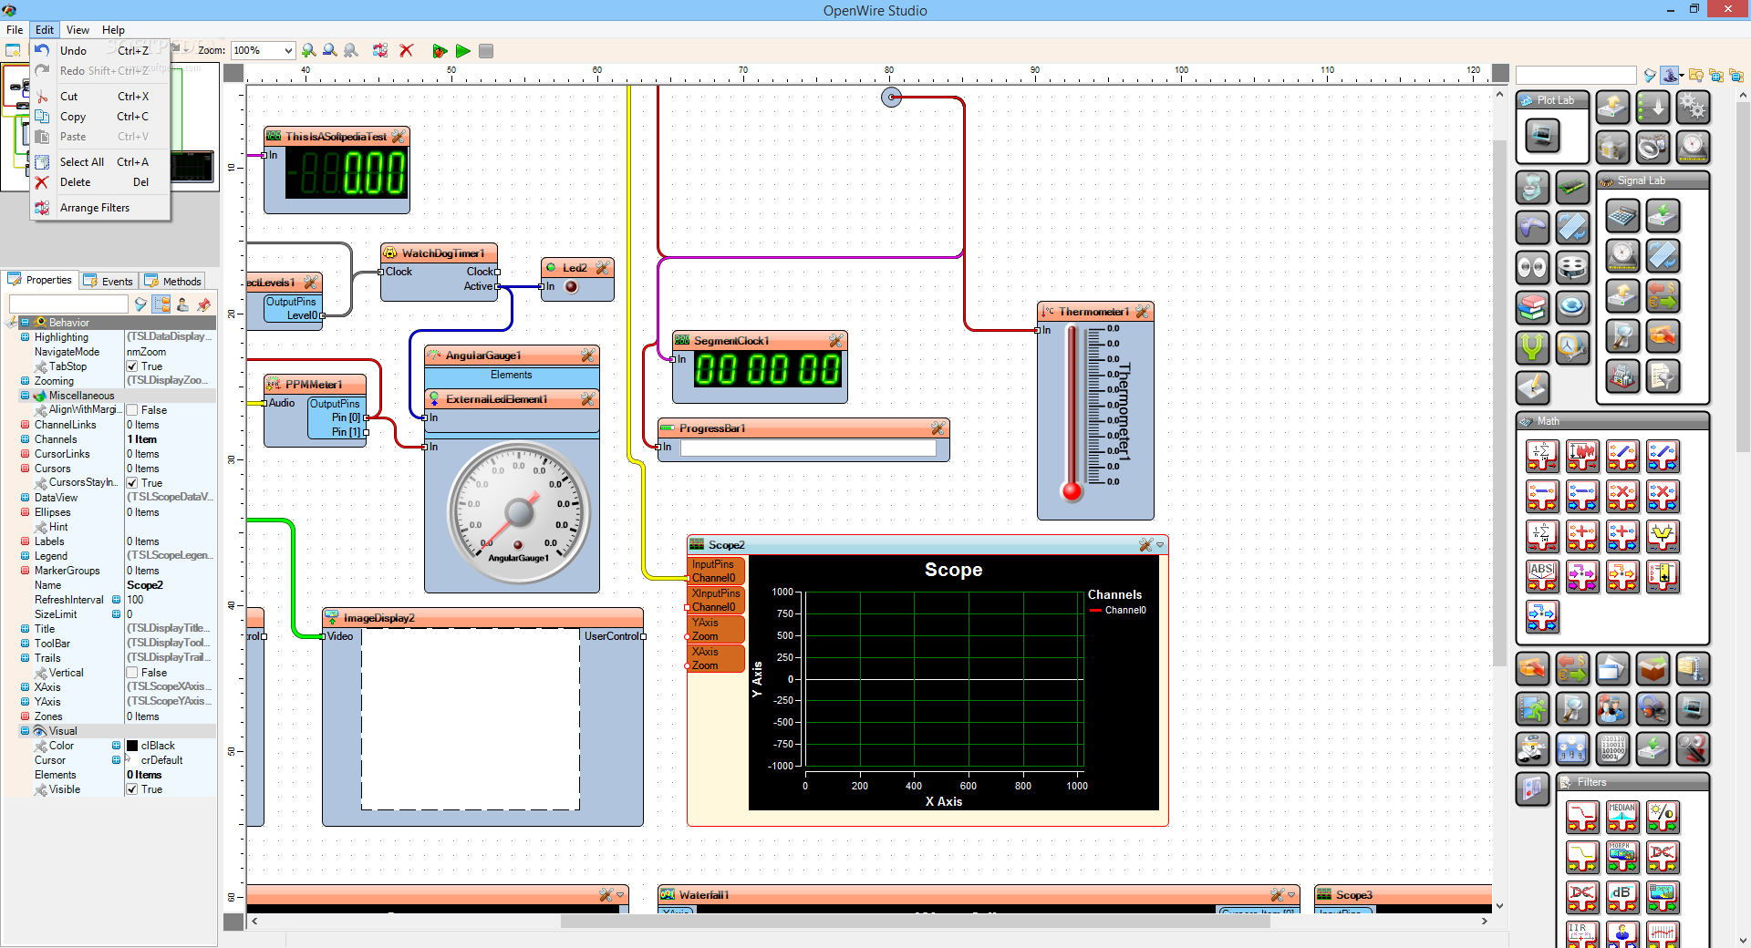Open the Help menu
This screenshot has height=948, width=1751.
[x=113, y=30]
